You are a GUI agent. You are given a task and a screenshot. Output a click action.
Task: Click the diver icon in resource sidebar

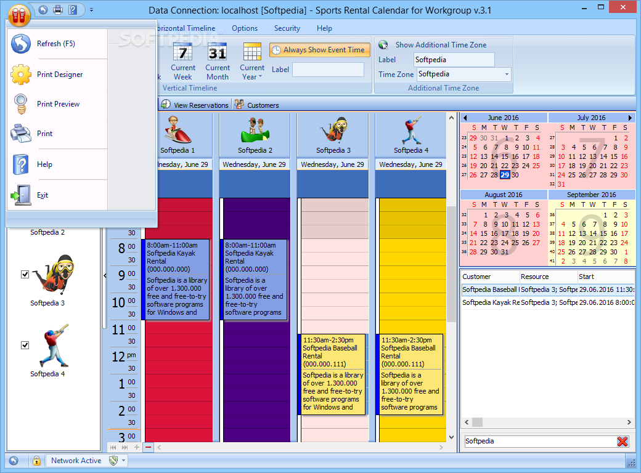coord(53,275)
